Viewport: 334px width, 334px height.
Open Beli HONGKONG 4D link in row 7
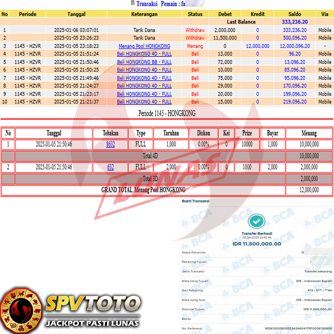click(x=144, y=78)
